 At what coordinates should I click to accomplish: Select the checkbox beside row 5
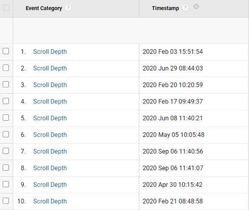coord(6,117)
